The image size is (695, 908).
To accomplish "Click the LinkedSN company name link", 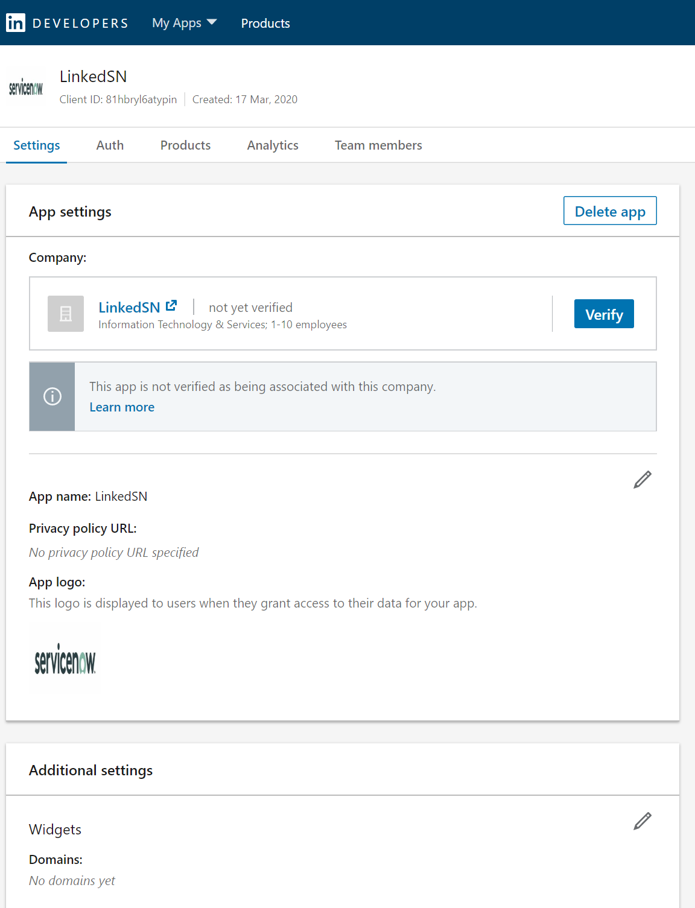I will coord(129,307).
